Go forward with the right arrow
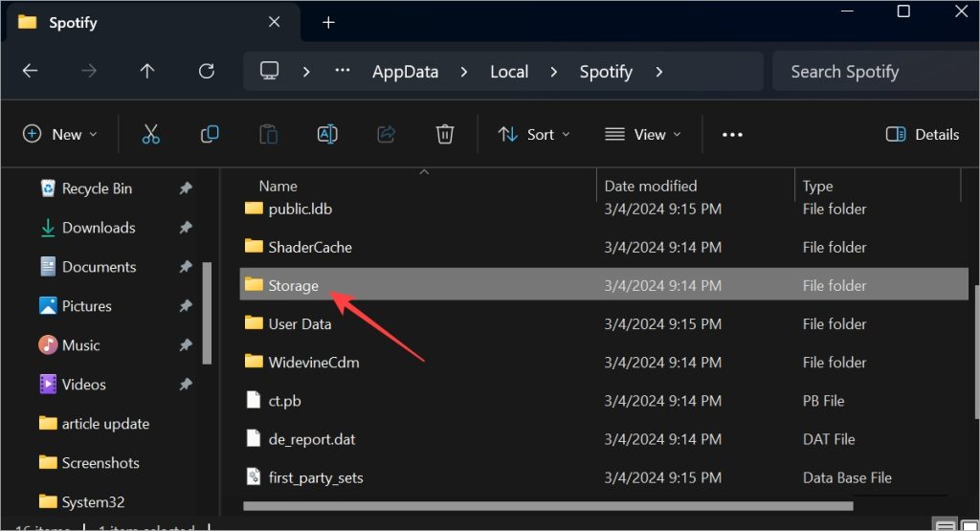Screen dimensions: 980x531 pos(89,71)
